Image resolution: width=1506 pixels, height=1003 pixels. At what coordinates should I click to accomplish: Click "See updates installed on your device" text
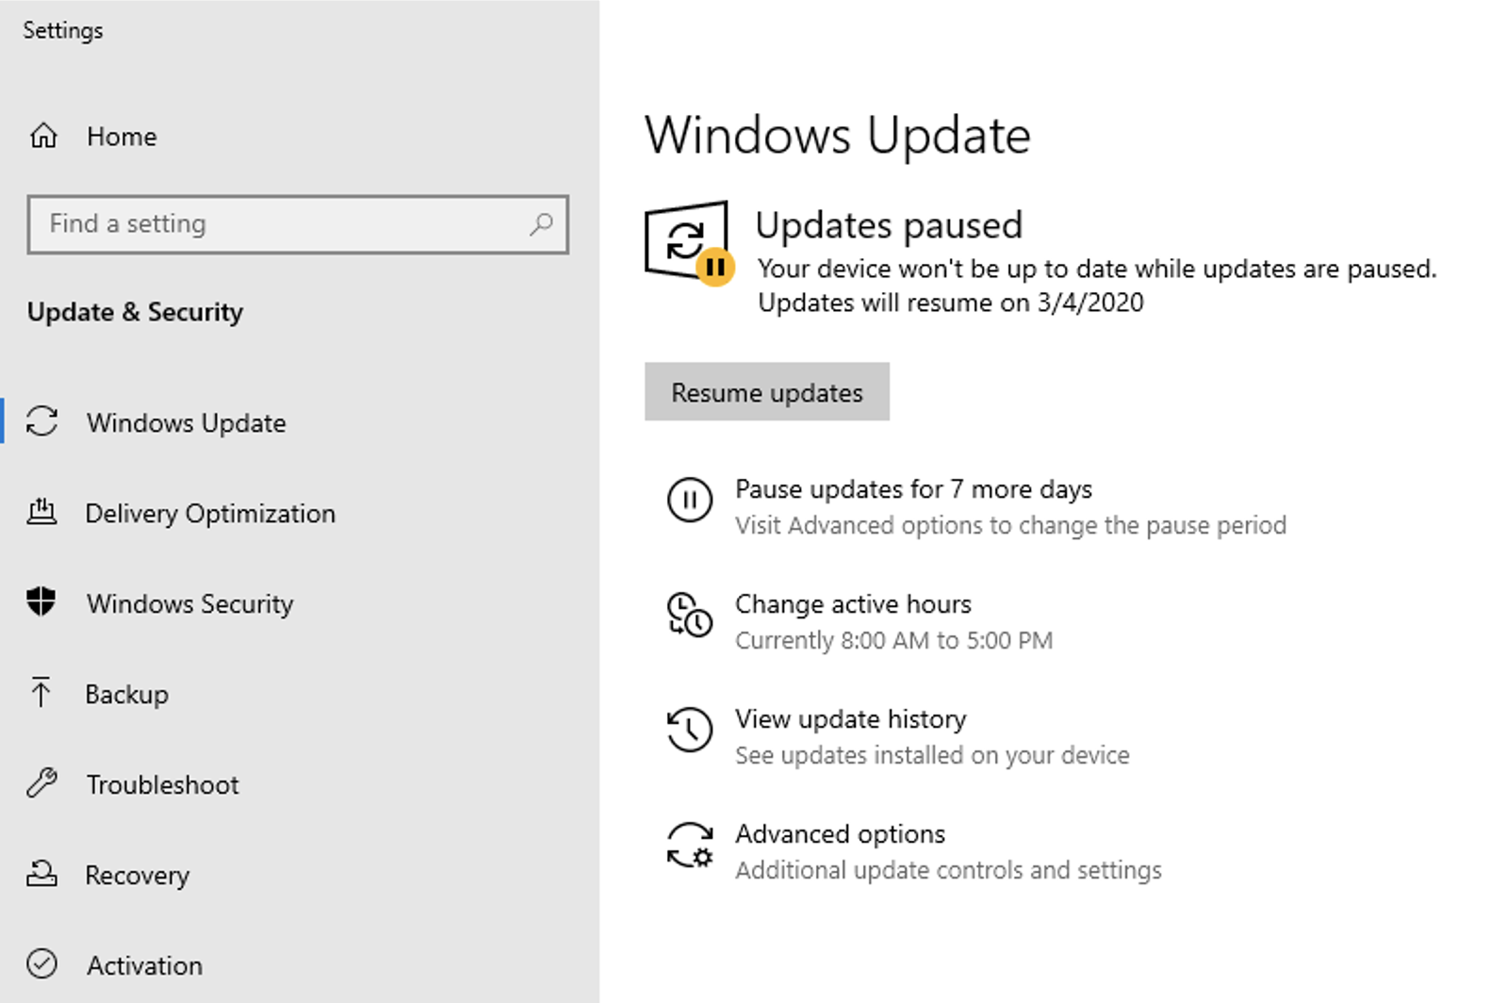pyautogui.click(x=932, y=756)
